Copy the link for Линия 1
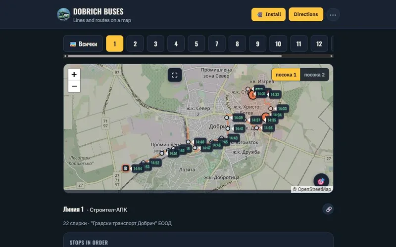396x247 pixels. tap(328, 209)
